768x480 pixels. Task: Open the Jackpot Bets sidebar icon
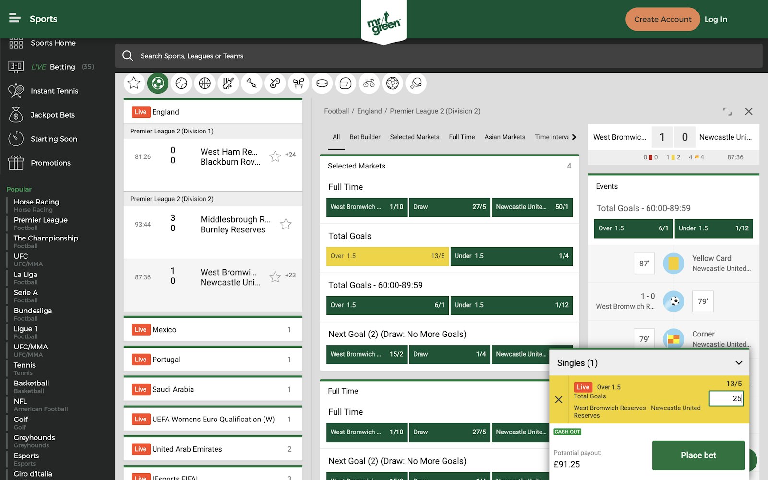point(16,115)
